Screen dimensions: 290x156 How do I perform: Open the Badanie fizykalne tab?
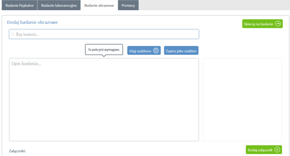point(19,5)
